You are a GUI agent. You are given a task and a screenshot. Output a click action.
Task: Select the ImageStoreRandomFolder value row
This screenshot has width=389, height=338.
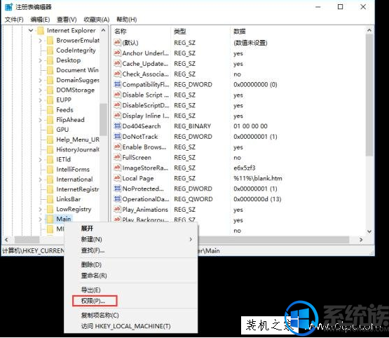tap(238, 168)
